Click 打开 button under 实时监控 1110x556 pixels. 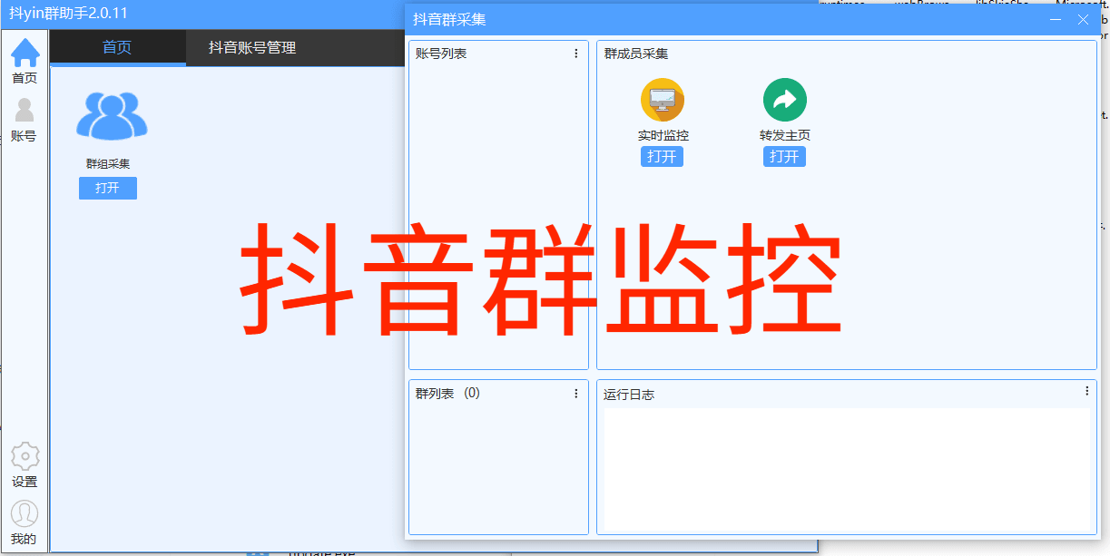662,156
